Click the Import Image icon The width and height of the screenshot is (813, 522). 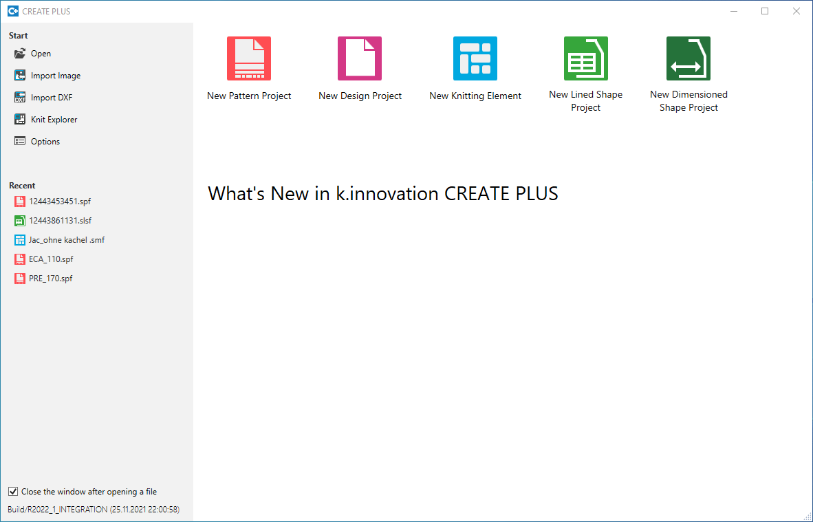20,76
